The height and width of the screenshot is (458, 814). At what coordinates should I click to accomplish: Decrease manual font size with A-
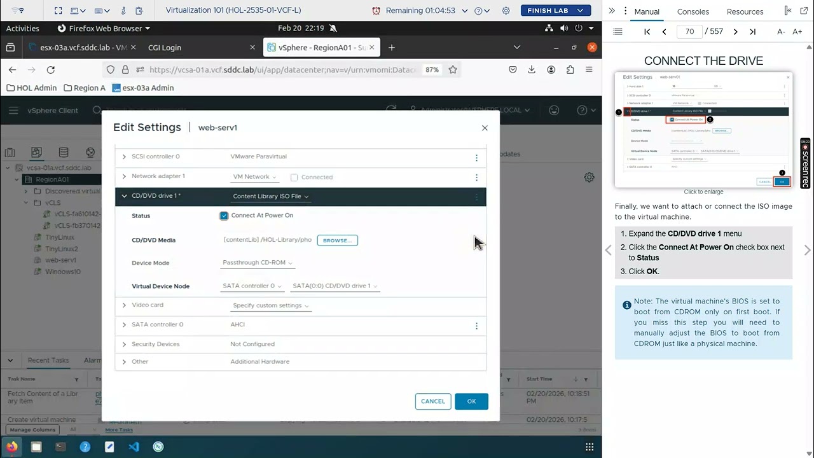pos(781,31)
